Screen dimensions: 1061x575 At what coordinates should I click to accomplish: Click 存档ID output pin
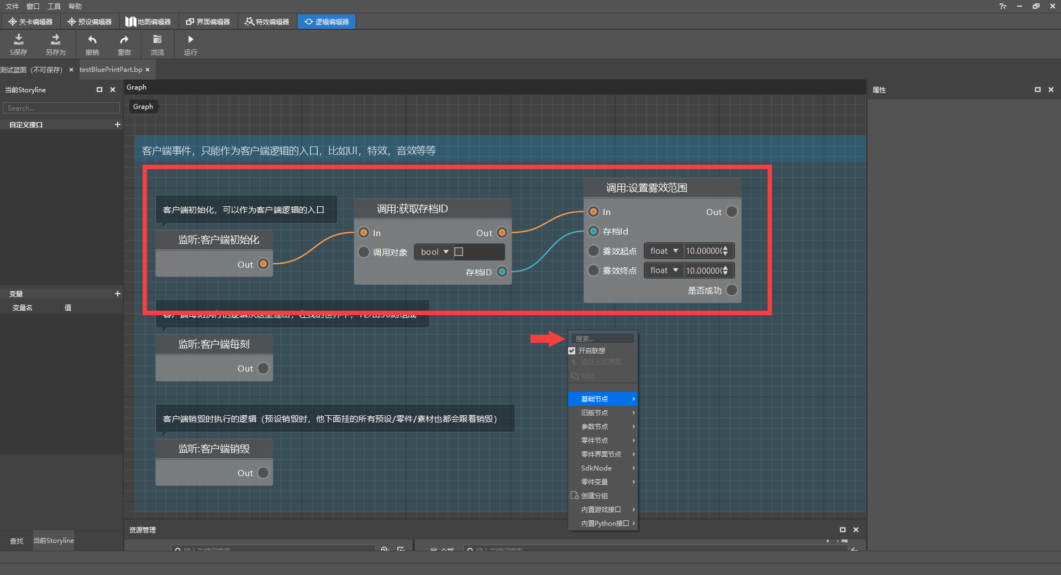click(502, 272)
